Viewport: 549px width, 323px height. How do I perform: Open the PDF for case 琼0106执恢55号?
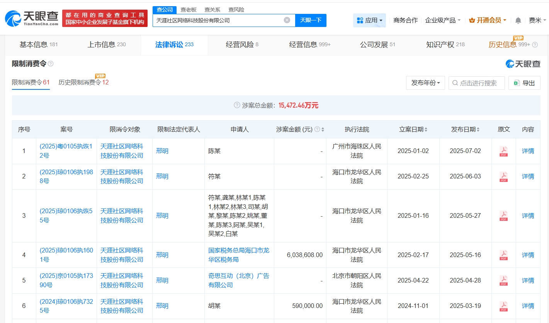pyautogui.click(x=504, y=216)
